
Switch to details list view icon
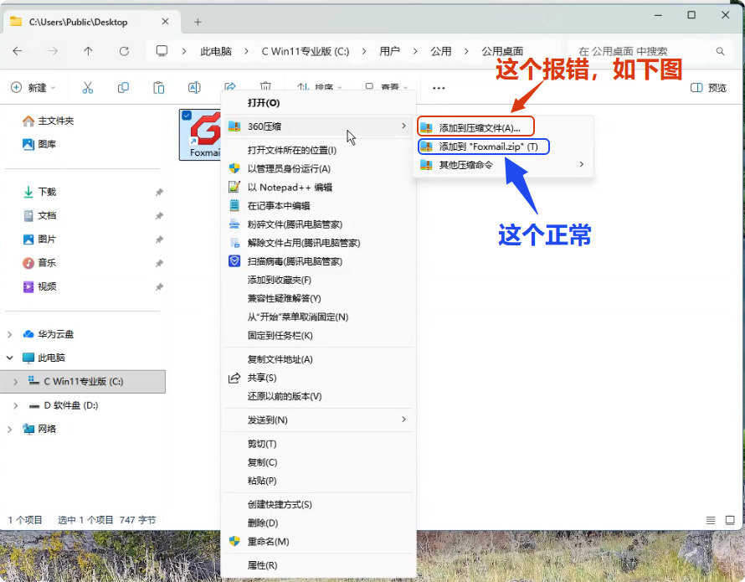711,520
